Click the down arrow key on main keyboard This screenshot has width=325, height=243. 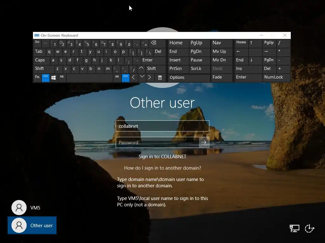pos(142,78)
